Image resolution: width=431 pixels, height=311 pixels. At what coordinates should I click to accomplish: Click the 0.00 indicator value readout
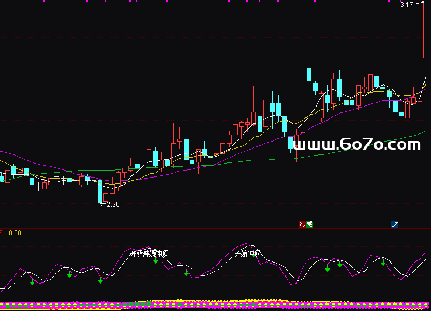coord(15,233)
